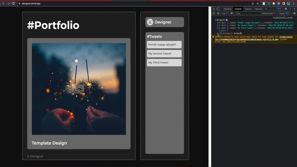Switch to the Elements tab

click(x=227, y=9)
